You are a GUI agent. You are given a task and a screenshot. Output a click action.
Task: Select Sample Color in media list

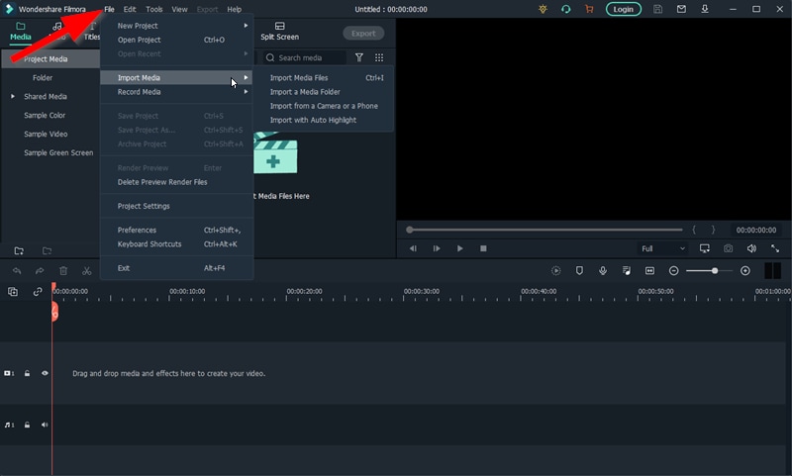[x=45, y=115]
